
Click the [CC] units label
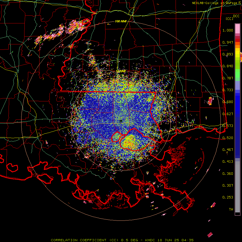coord(229,19)
